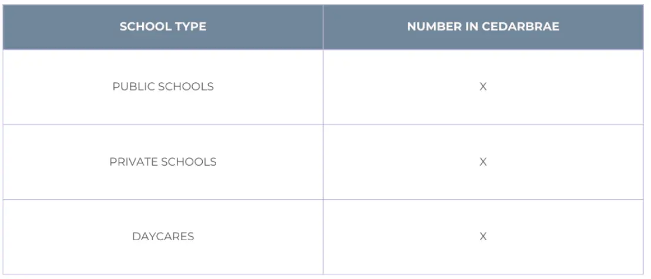Select the "PUBLIC SCHOOLS" table cell

[x=163, y=87]
